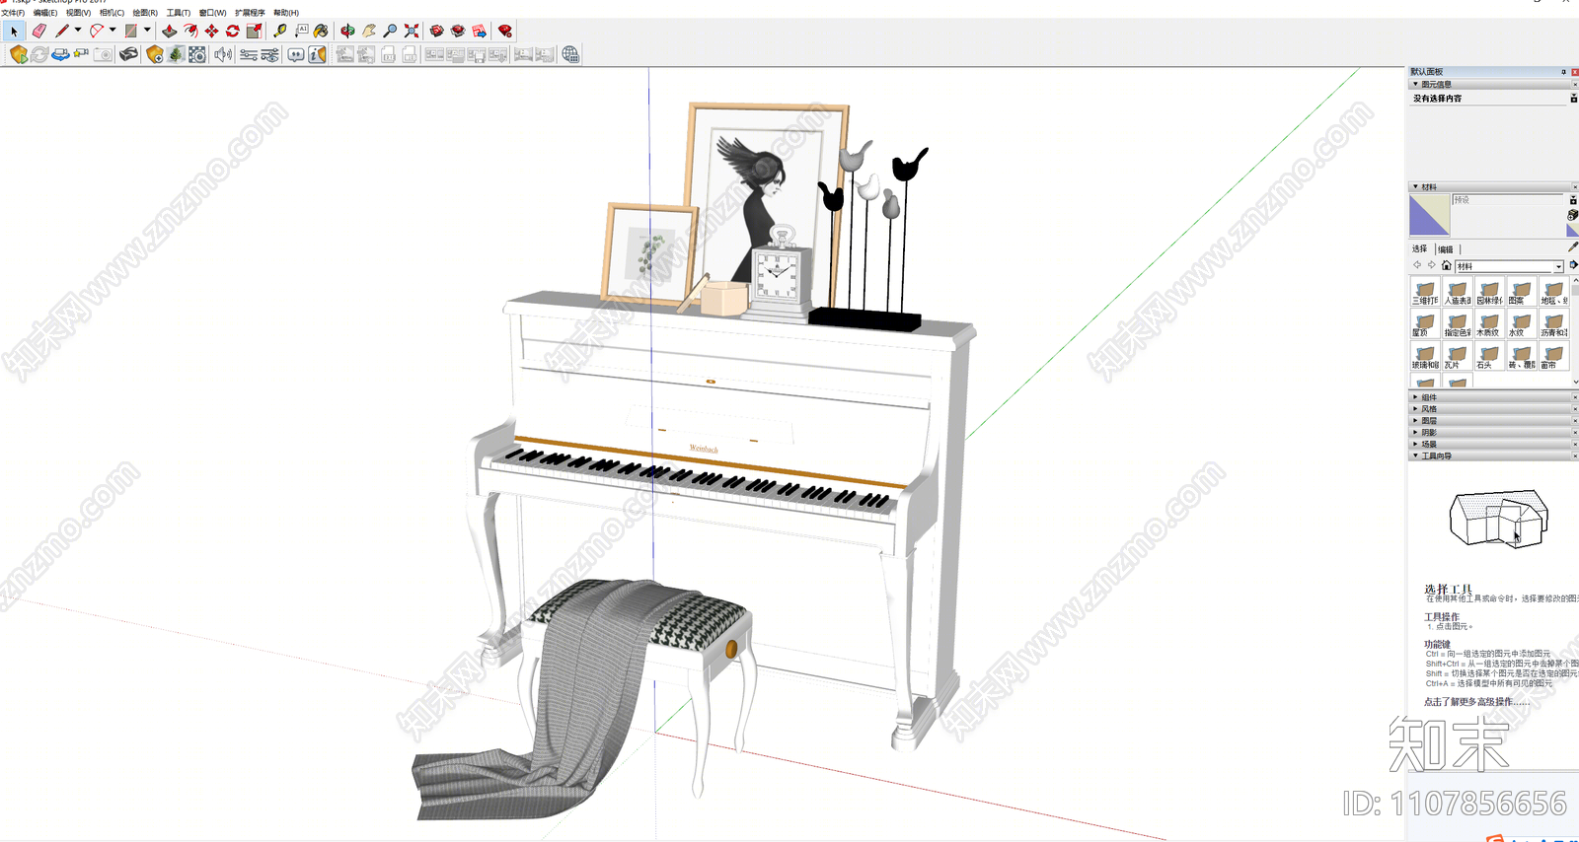This screenshot has height=842, width=1579.
Task: Select the Pan hand tool
Action: click(369, 32)
